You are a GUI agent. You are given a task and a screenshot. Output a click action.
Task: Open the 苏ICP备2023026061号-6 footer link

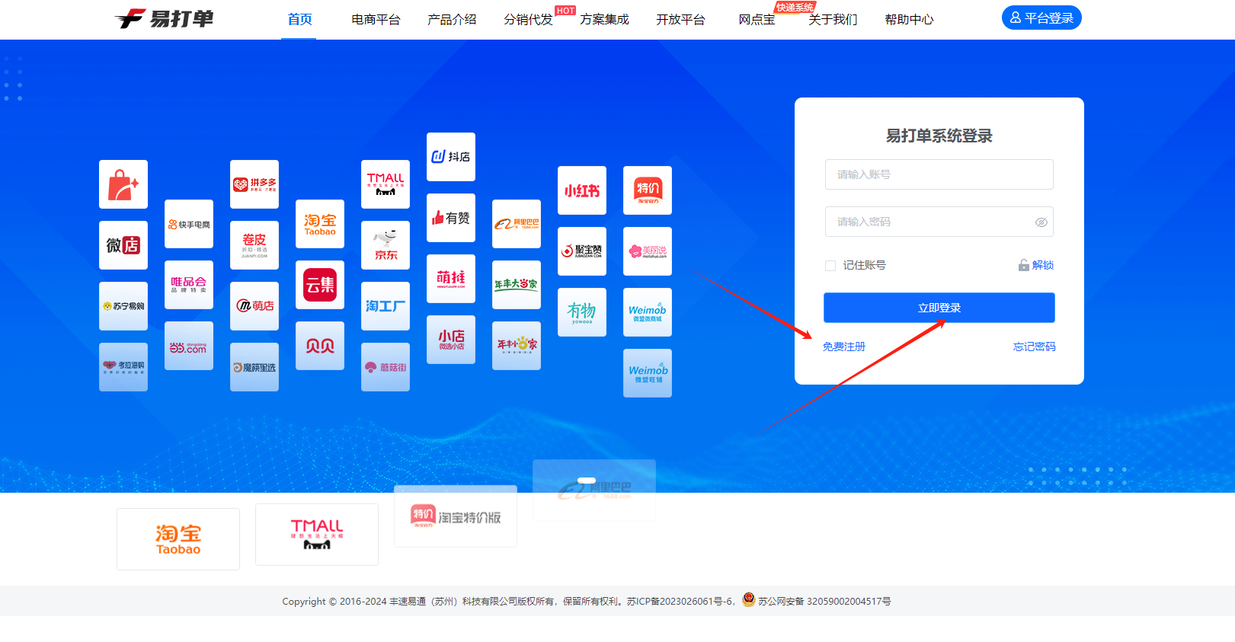[x=680, y=602]
